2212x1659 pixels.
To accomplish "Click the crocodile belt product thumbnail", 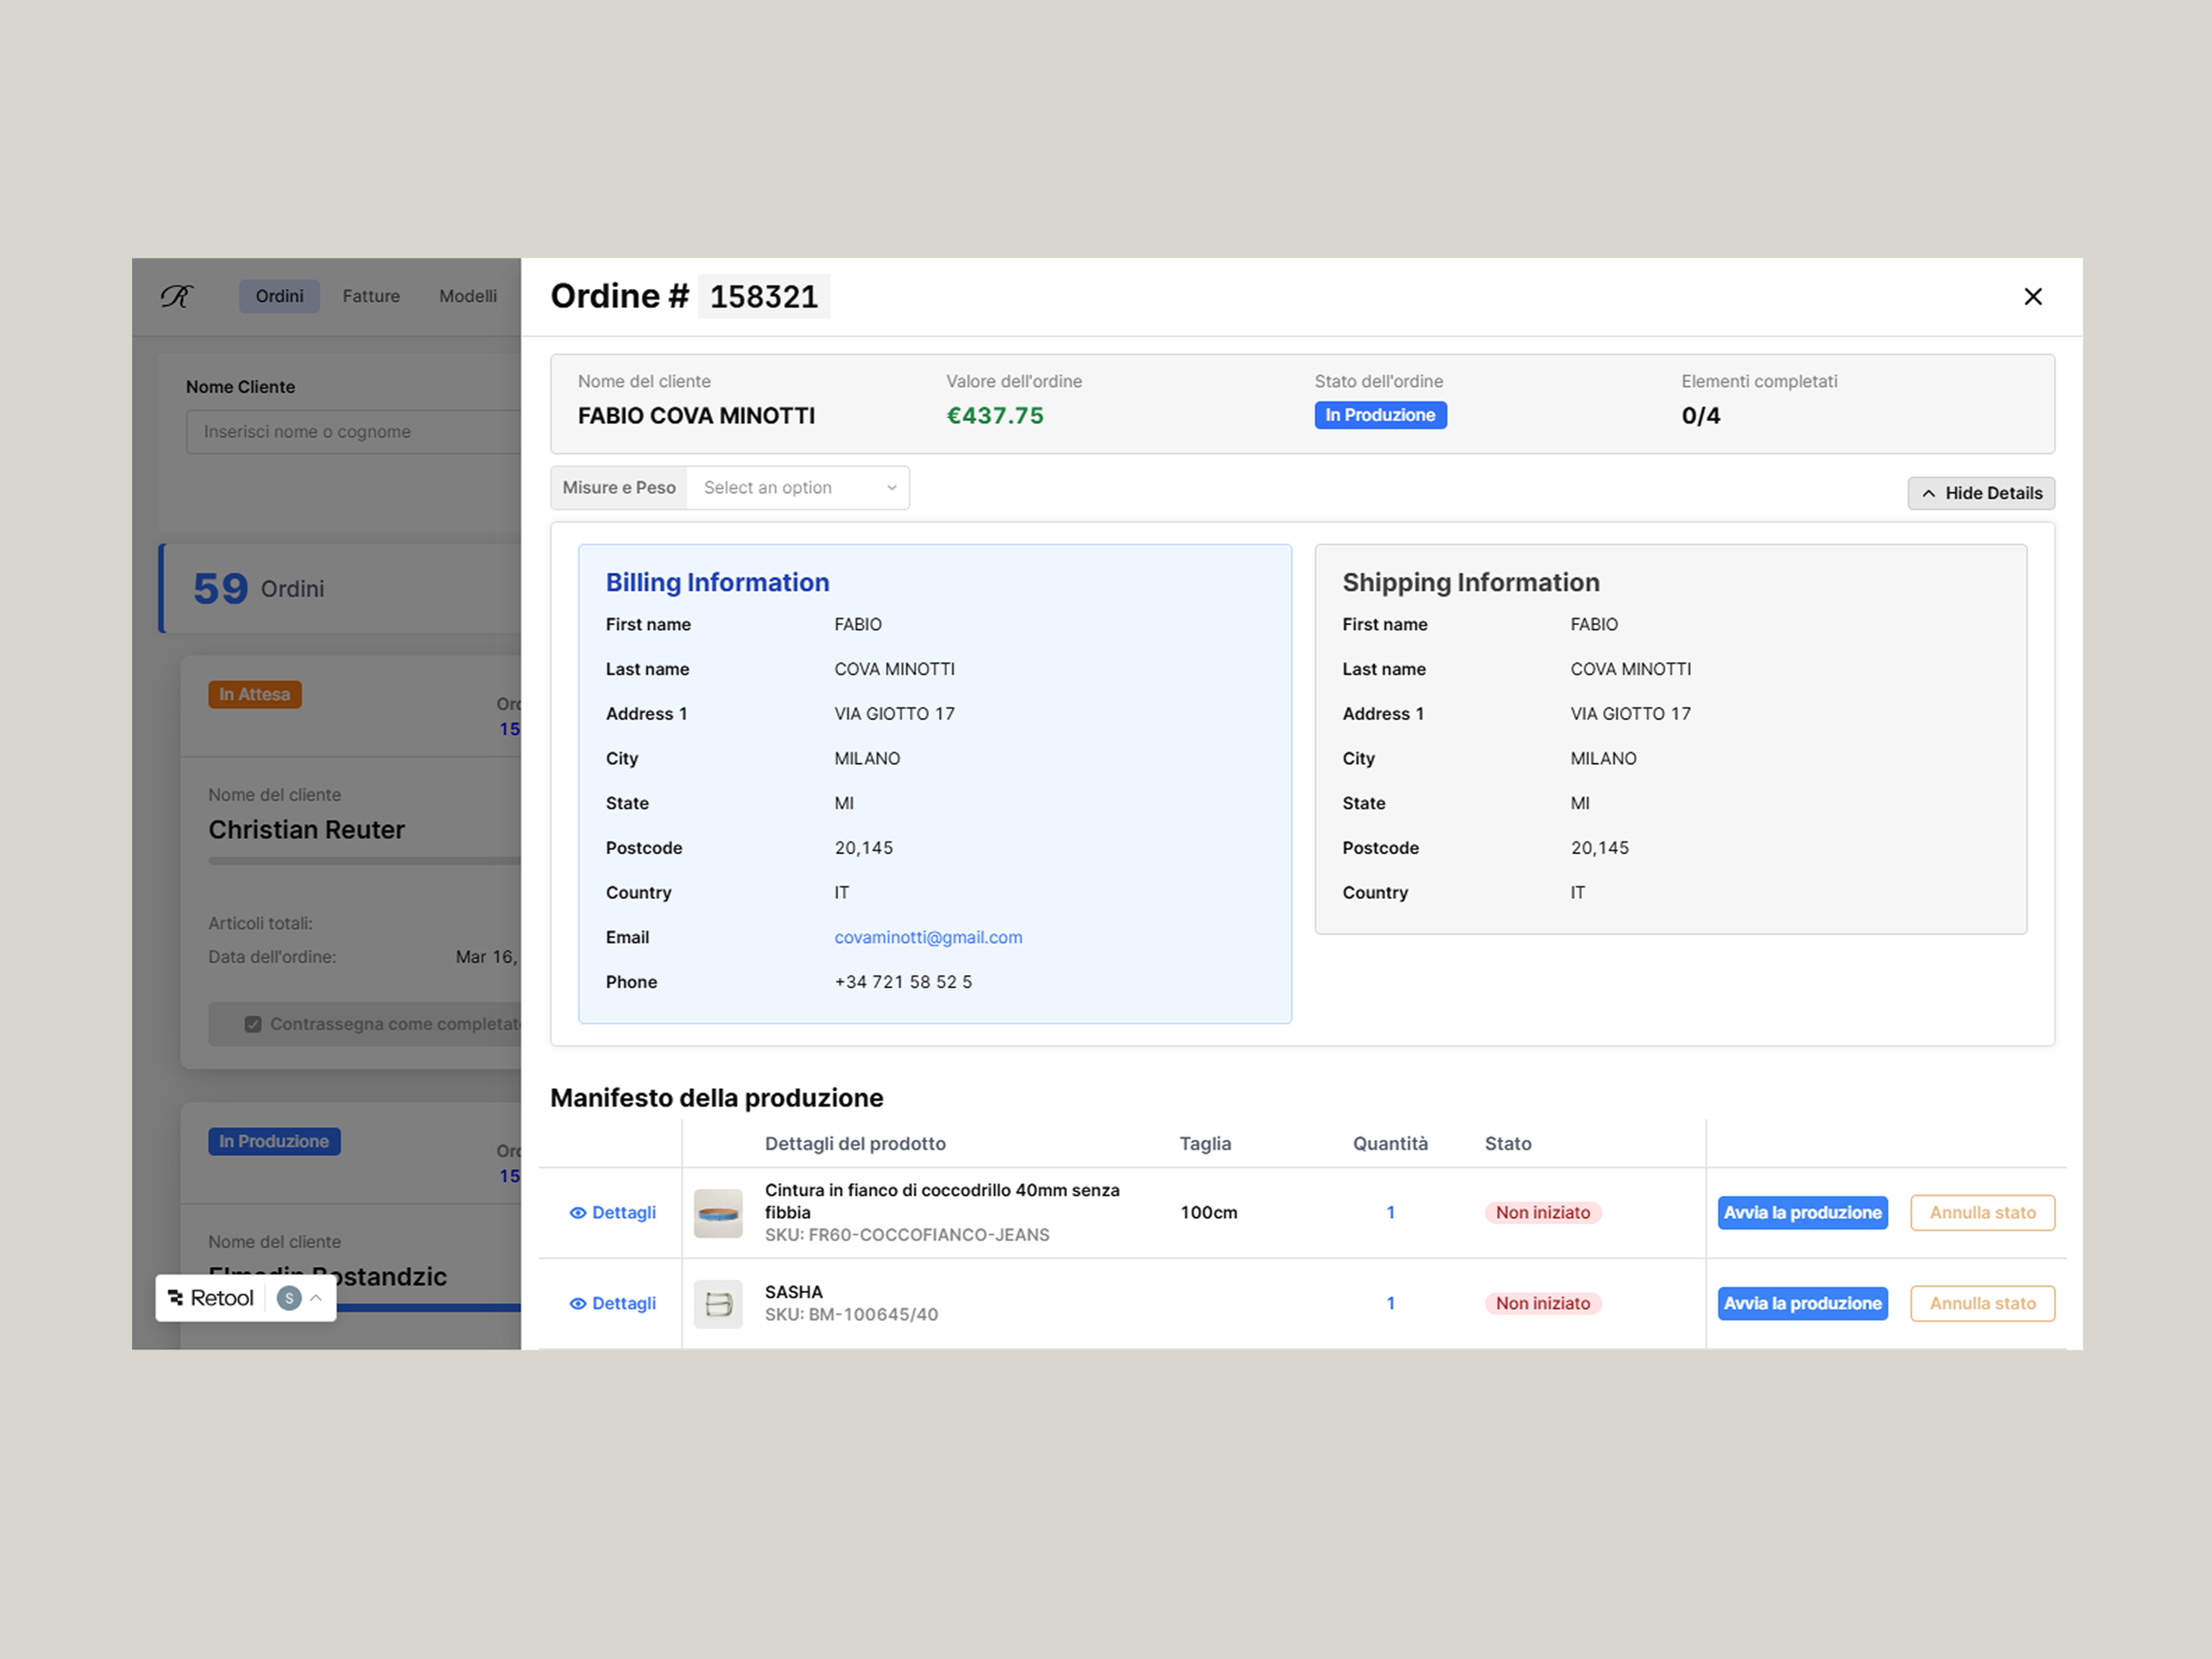I will [718, 1213].
